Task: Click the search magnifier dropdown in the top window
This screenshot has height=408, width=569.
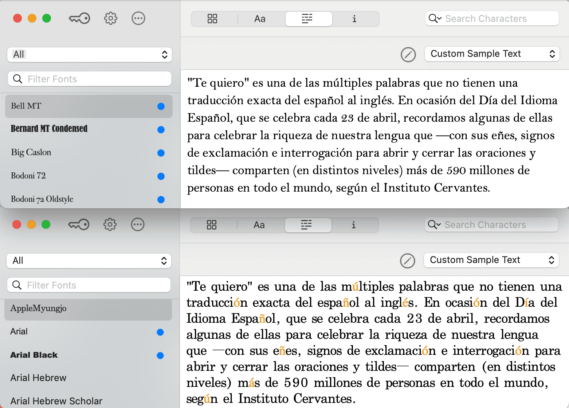Action: click(435, 19)
